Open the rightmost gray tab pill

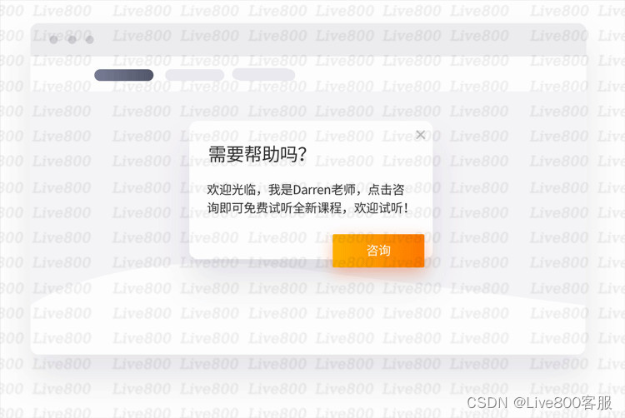click(263, 74)
